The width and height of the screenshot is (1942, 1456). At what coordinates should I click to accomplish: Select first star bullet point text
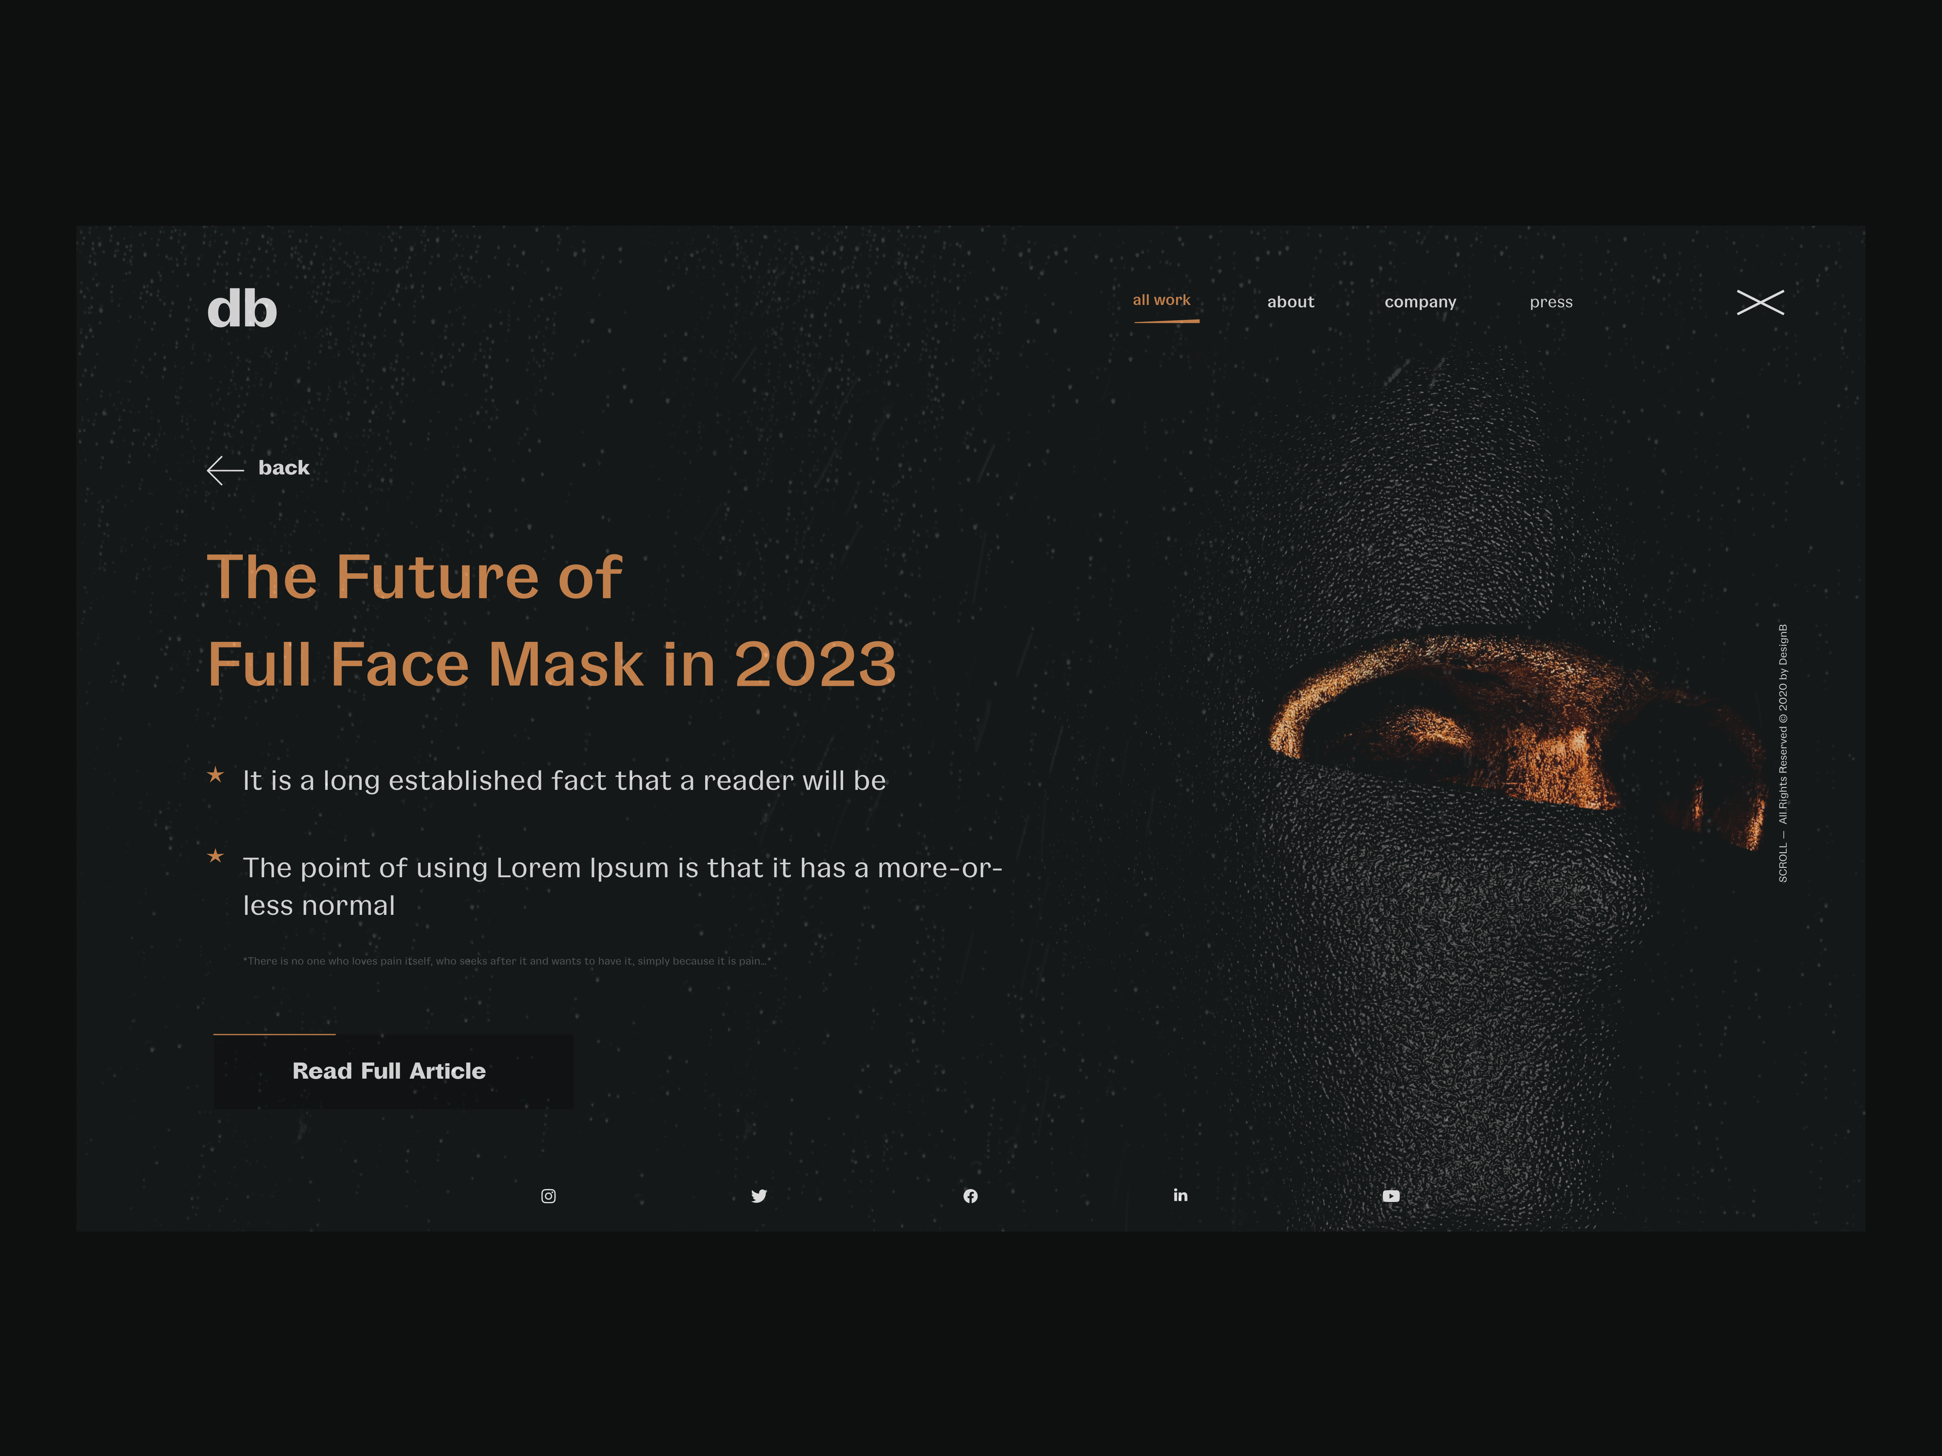pos(564,780)
